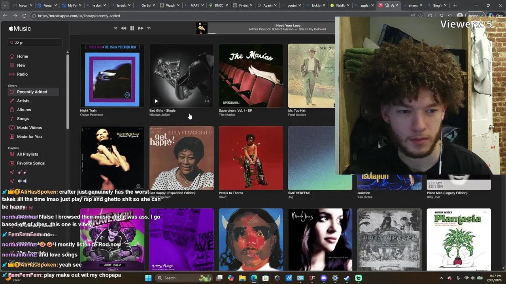Click the 'd4vd' artist link
The width and height of the screenshot is (506, 284).
pos(223,197)
